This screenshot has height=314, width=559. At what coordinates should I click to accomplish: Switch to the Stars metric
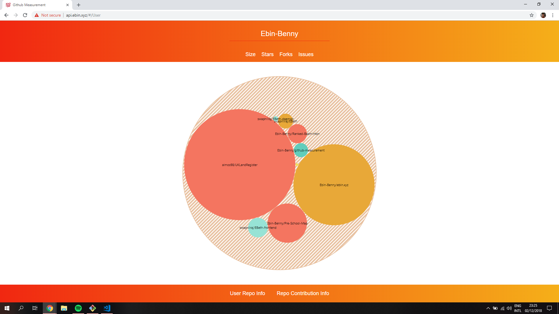267,54
